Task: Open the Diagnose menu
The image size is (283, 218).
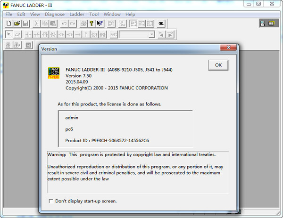Action: [55, 14]
